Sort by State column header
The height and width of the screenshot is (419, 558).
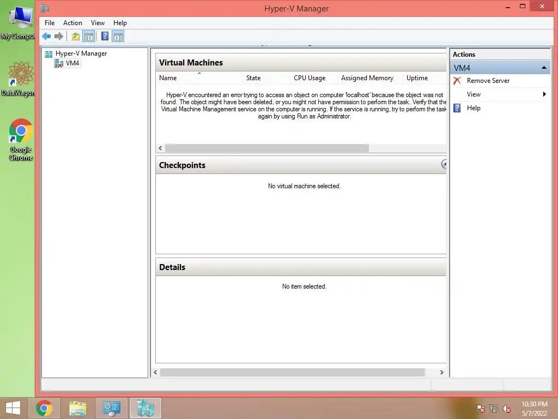(266, 78)
